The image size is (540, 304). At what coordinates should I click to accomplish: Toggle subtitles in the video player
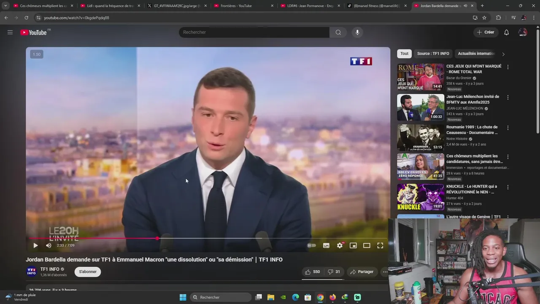click(x=326, y=245)
